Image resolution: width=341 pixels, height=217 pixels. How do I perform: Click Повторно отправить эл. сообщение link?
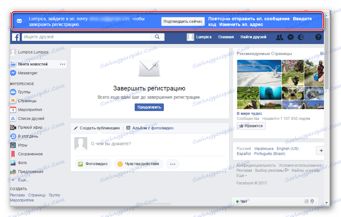[x=249, y=19]
